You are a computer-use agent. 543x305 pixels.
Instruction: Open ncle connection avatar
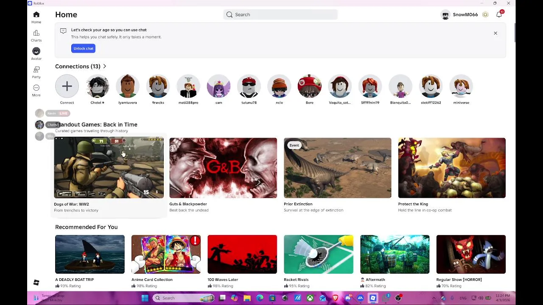[279, 86]
